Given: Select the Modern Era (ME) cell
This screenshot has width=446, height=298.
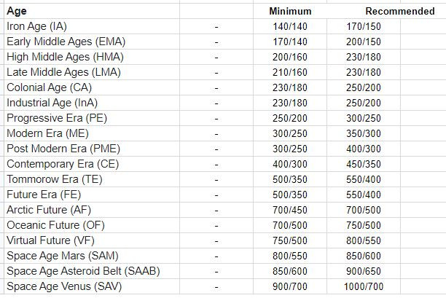Looking at the screenshot, I should [92, 133].
